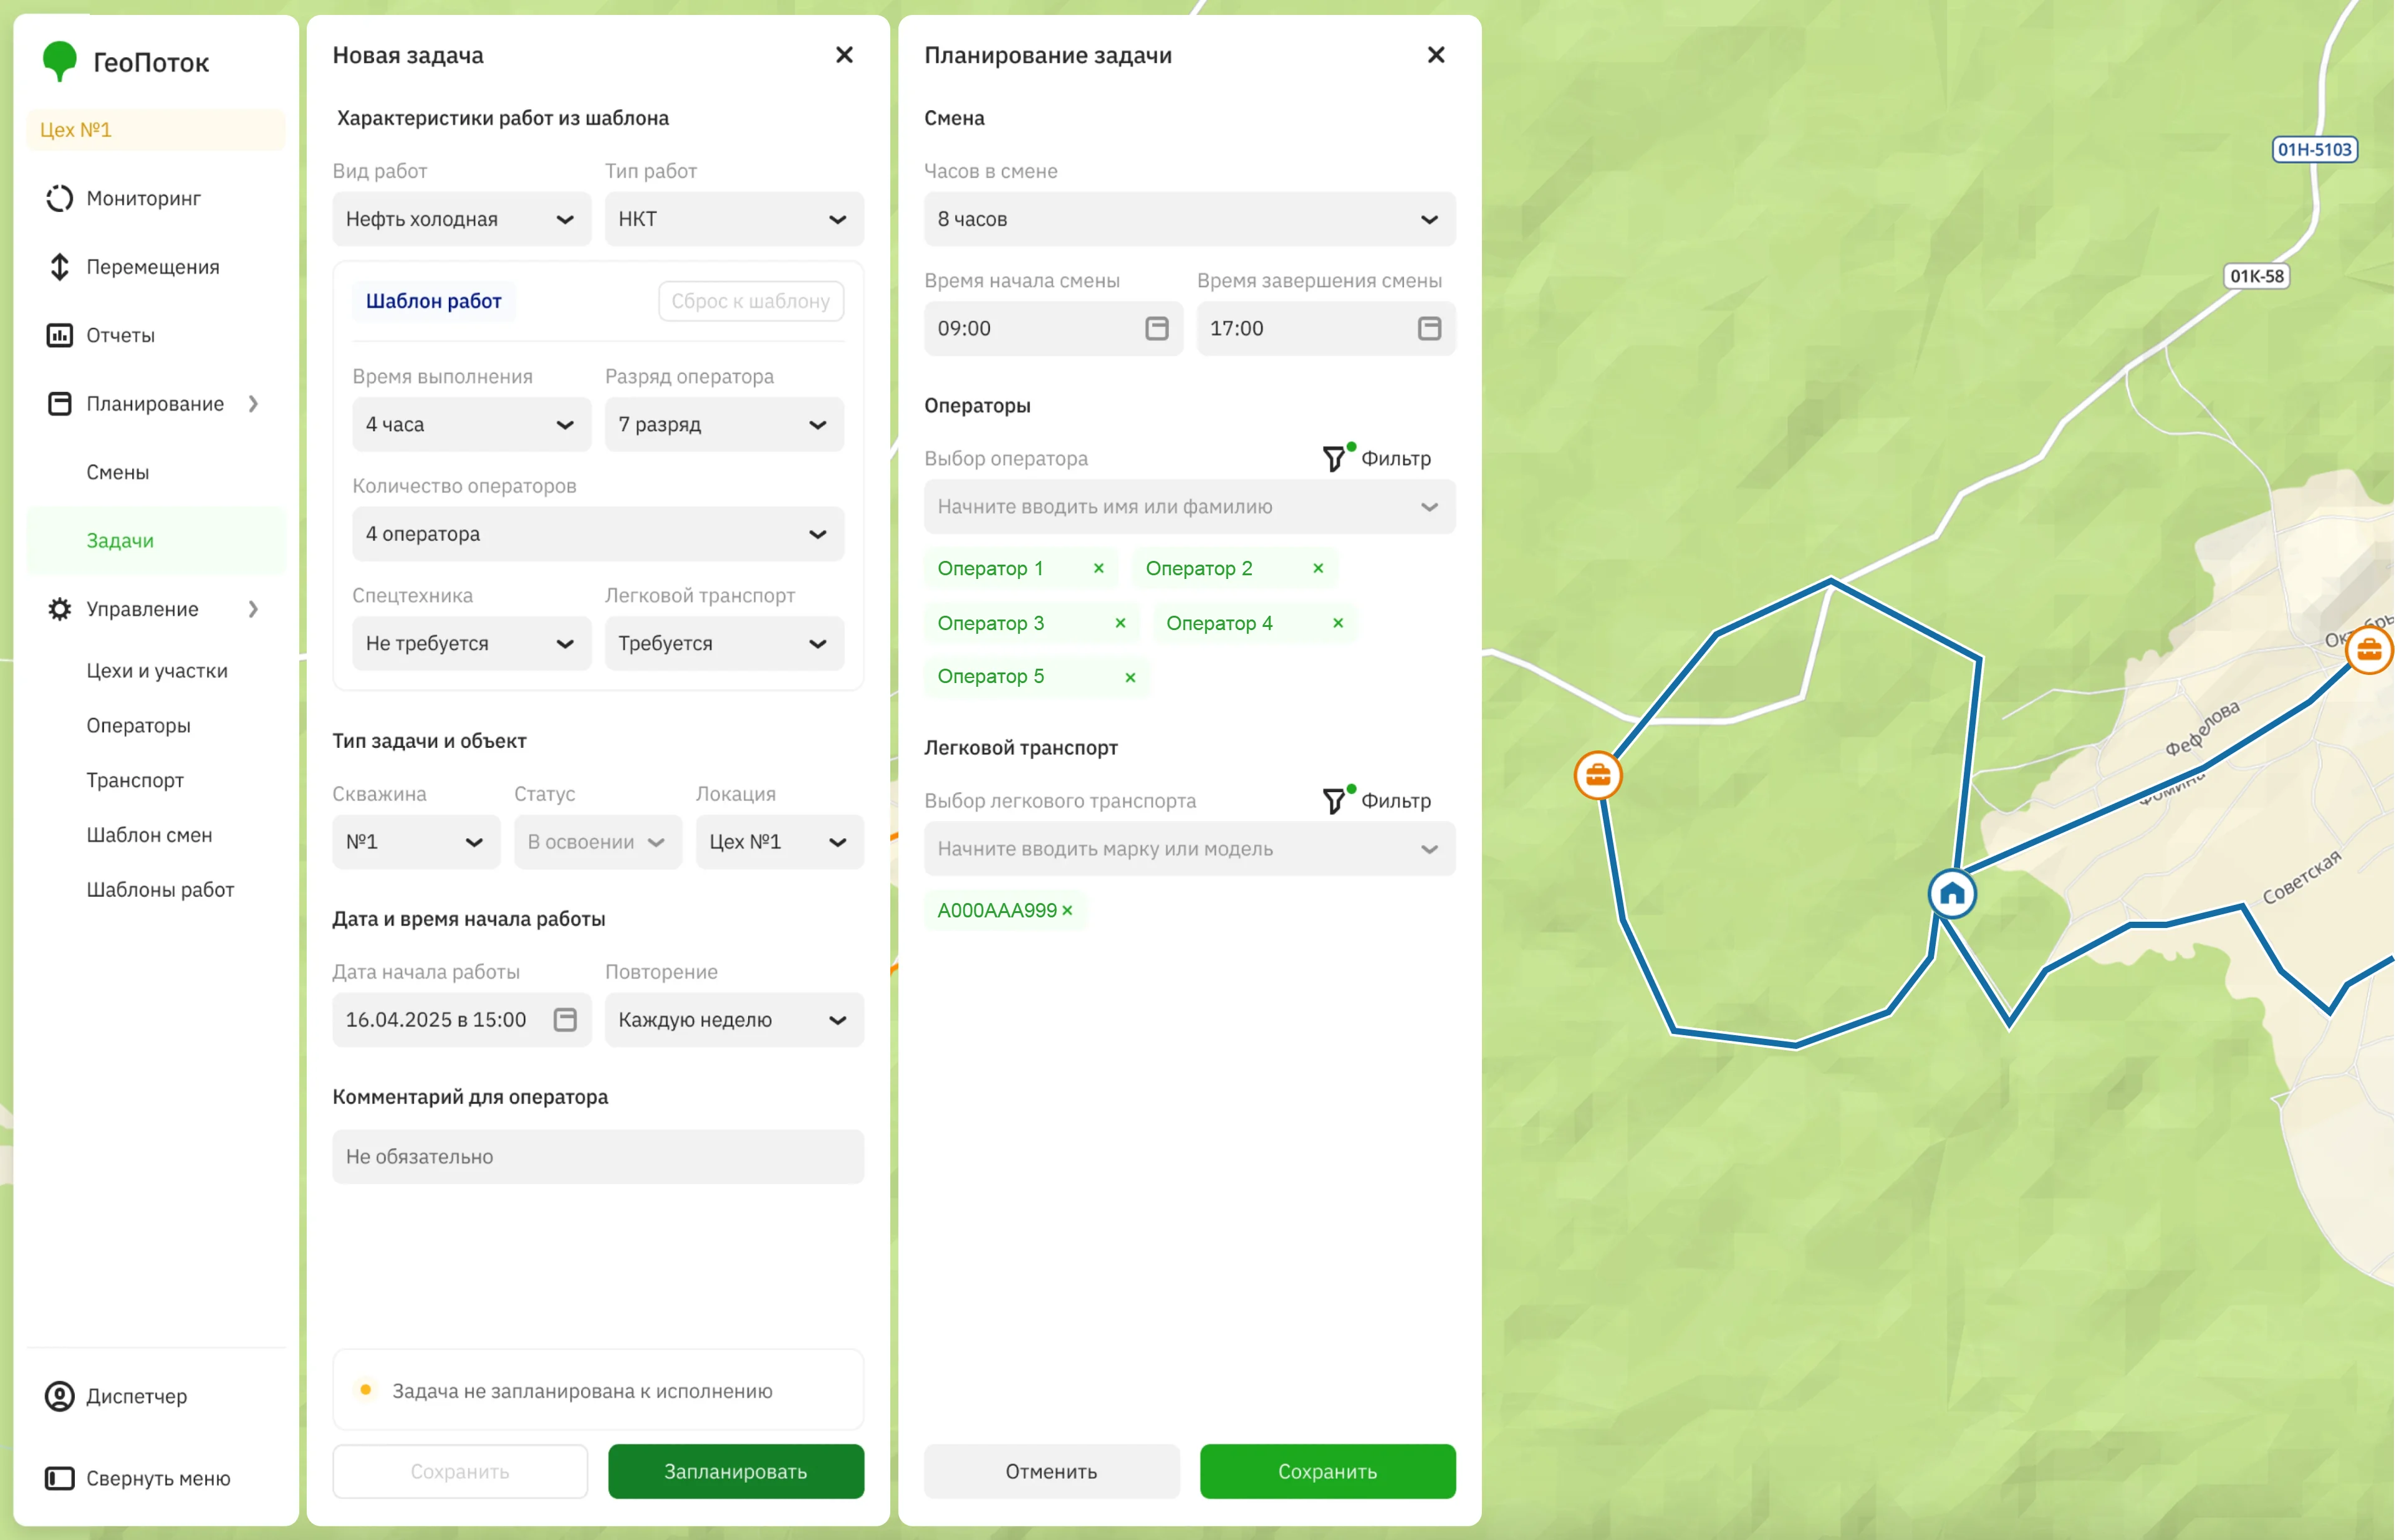
Task: Go to Шаблоны работ menu item
Action: click(x=160, y=890)
